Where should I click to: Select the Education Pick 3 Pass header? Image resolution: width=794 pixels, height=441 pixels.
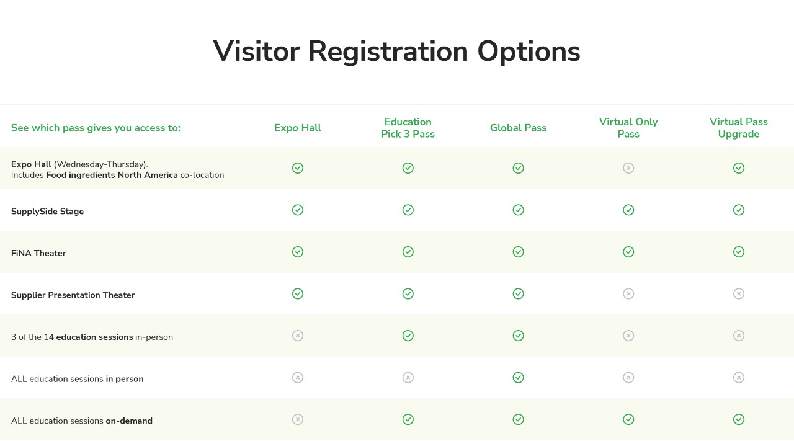click(408, 128)
